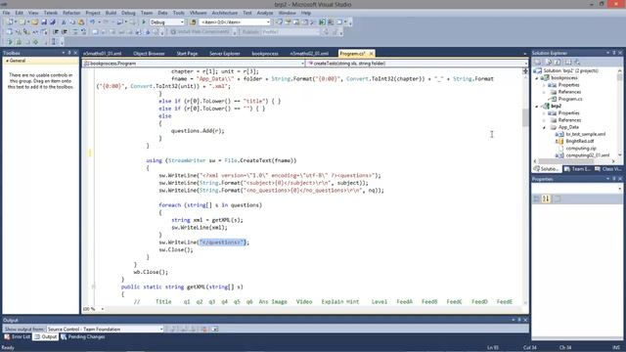This screenshot has height=352, width=626.
Task: Open the Pending Changes tab
Action: coord(82,336)
